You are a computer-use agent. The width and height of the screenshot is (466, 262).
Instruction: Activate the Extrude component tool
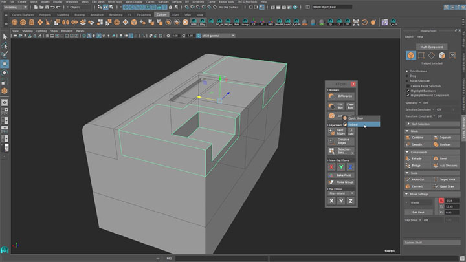click(x=417, y=158)
